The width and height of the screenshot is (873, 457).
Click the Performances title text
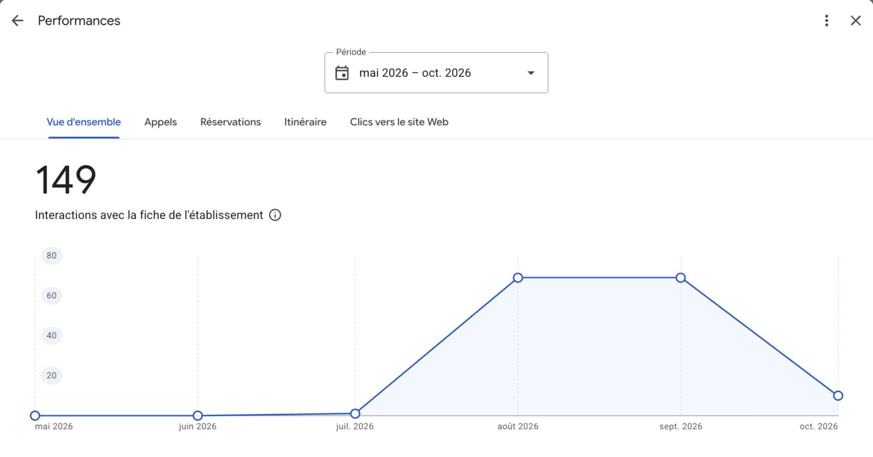point(79,21)
